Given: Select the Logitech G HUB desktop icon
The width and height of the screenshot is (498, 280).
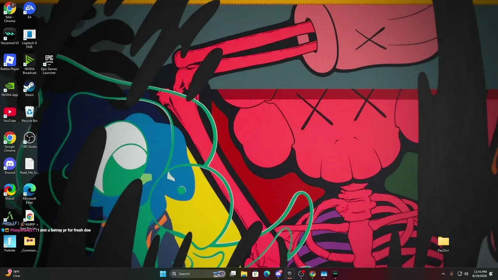Looking at the screenshot, I should pyautogui.click(x=30, y=38).
